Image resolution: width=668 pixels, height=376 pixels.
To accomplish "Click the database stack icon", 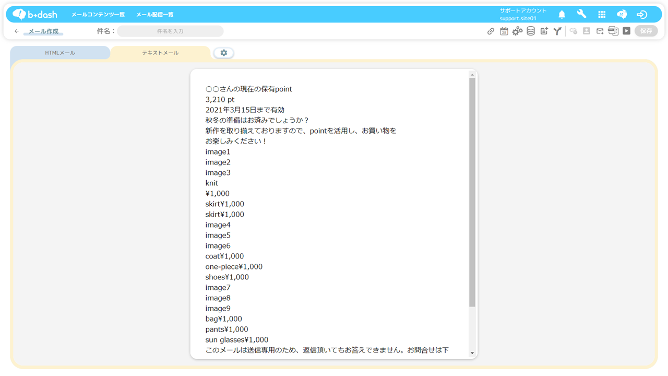I will 531,31.
